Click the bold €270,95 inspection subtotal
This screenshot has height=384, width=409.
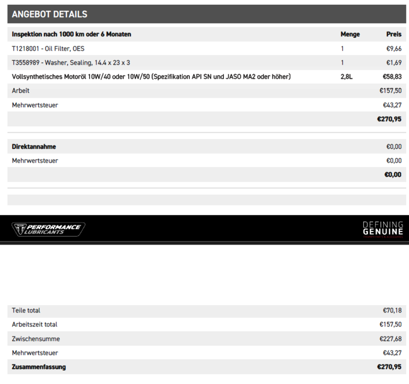(389, 119)
